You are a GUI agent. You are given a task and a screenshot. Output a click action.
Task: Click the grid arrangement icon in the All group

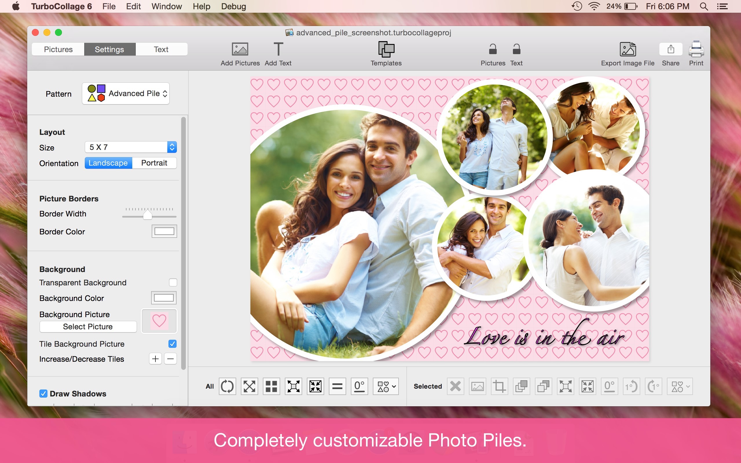coord(271,386)
